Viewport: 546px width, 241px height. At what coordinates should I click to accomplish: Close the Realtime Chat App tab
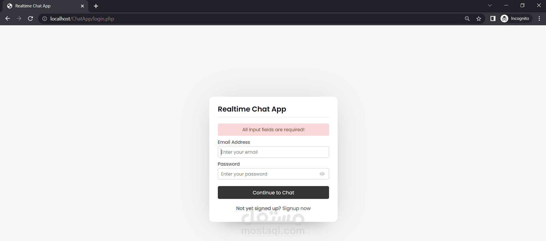tap(82, 6)
